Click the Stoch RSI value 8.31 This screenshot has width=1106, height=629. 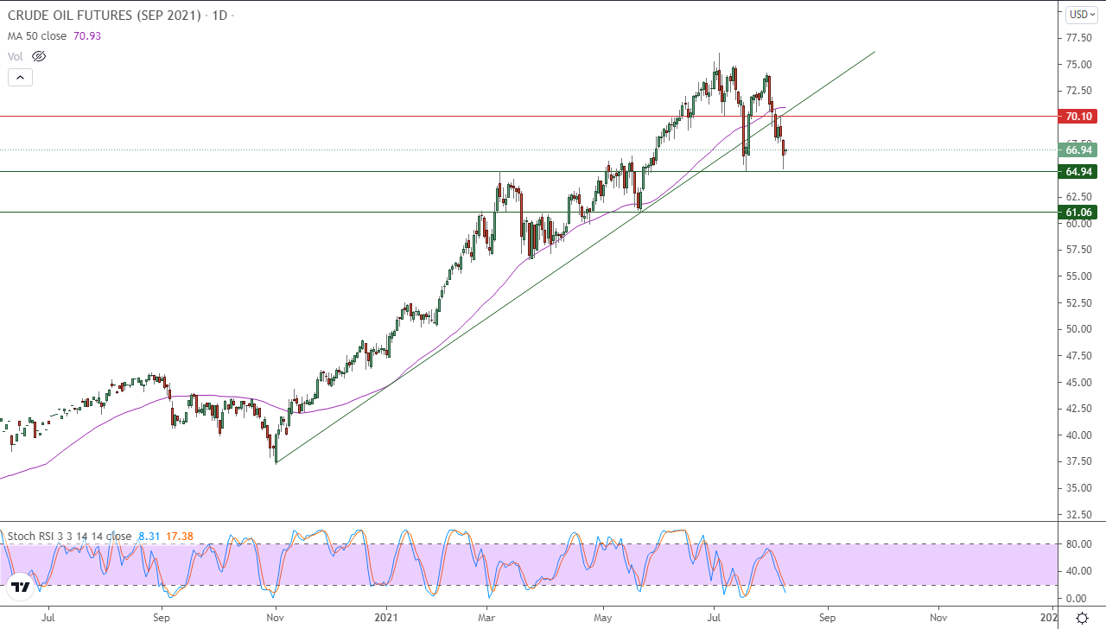(x=149, y=536)
